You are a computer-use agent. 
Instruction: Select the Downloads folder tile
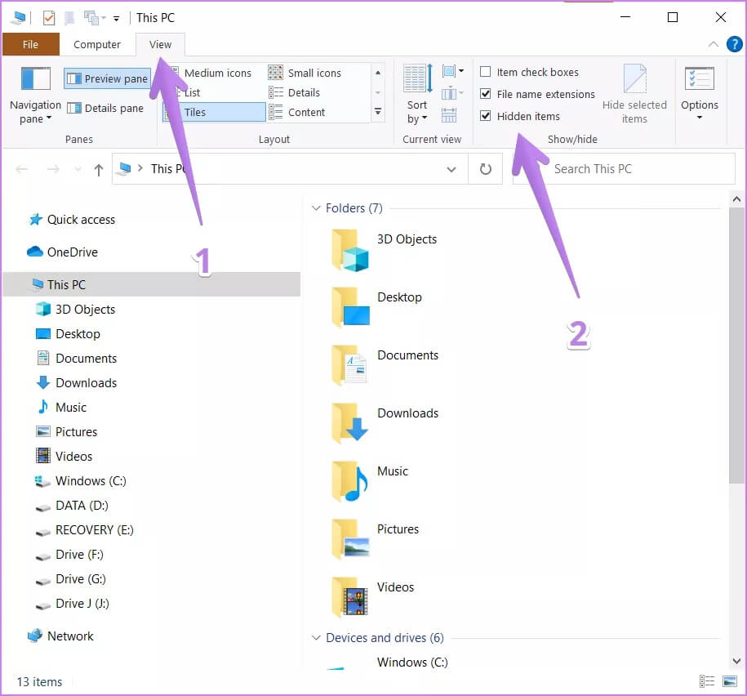tap(385, 424)
